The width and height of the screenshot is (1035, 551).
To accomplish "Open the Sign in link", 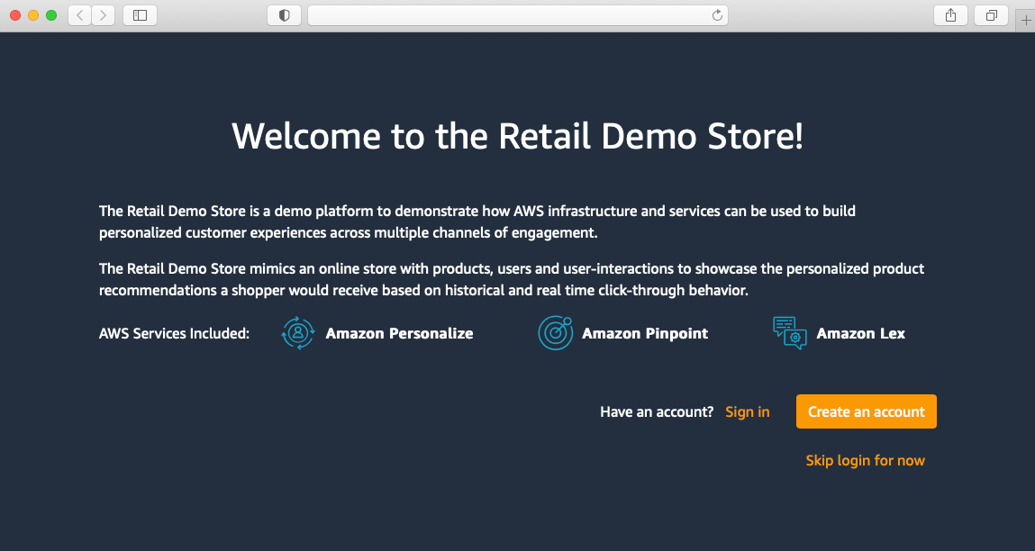I will (748, 411).
